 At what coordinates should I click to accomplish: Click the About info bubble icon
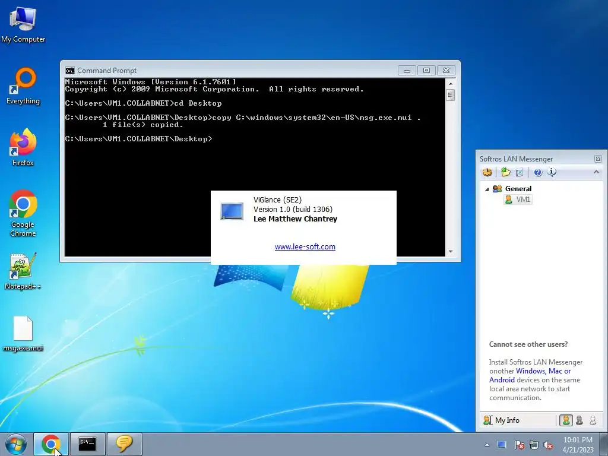[x=552, y=172]
